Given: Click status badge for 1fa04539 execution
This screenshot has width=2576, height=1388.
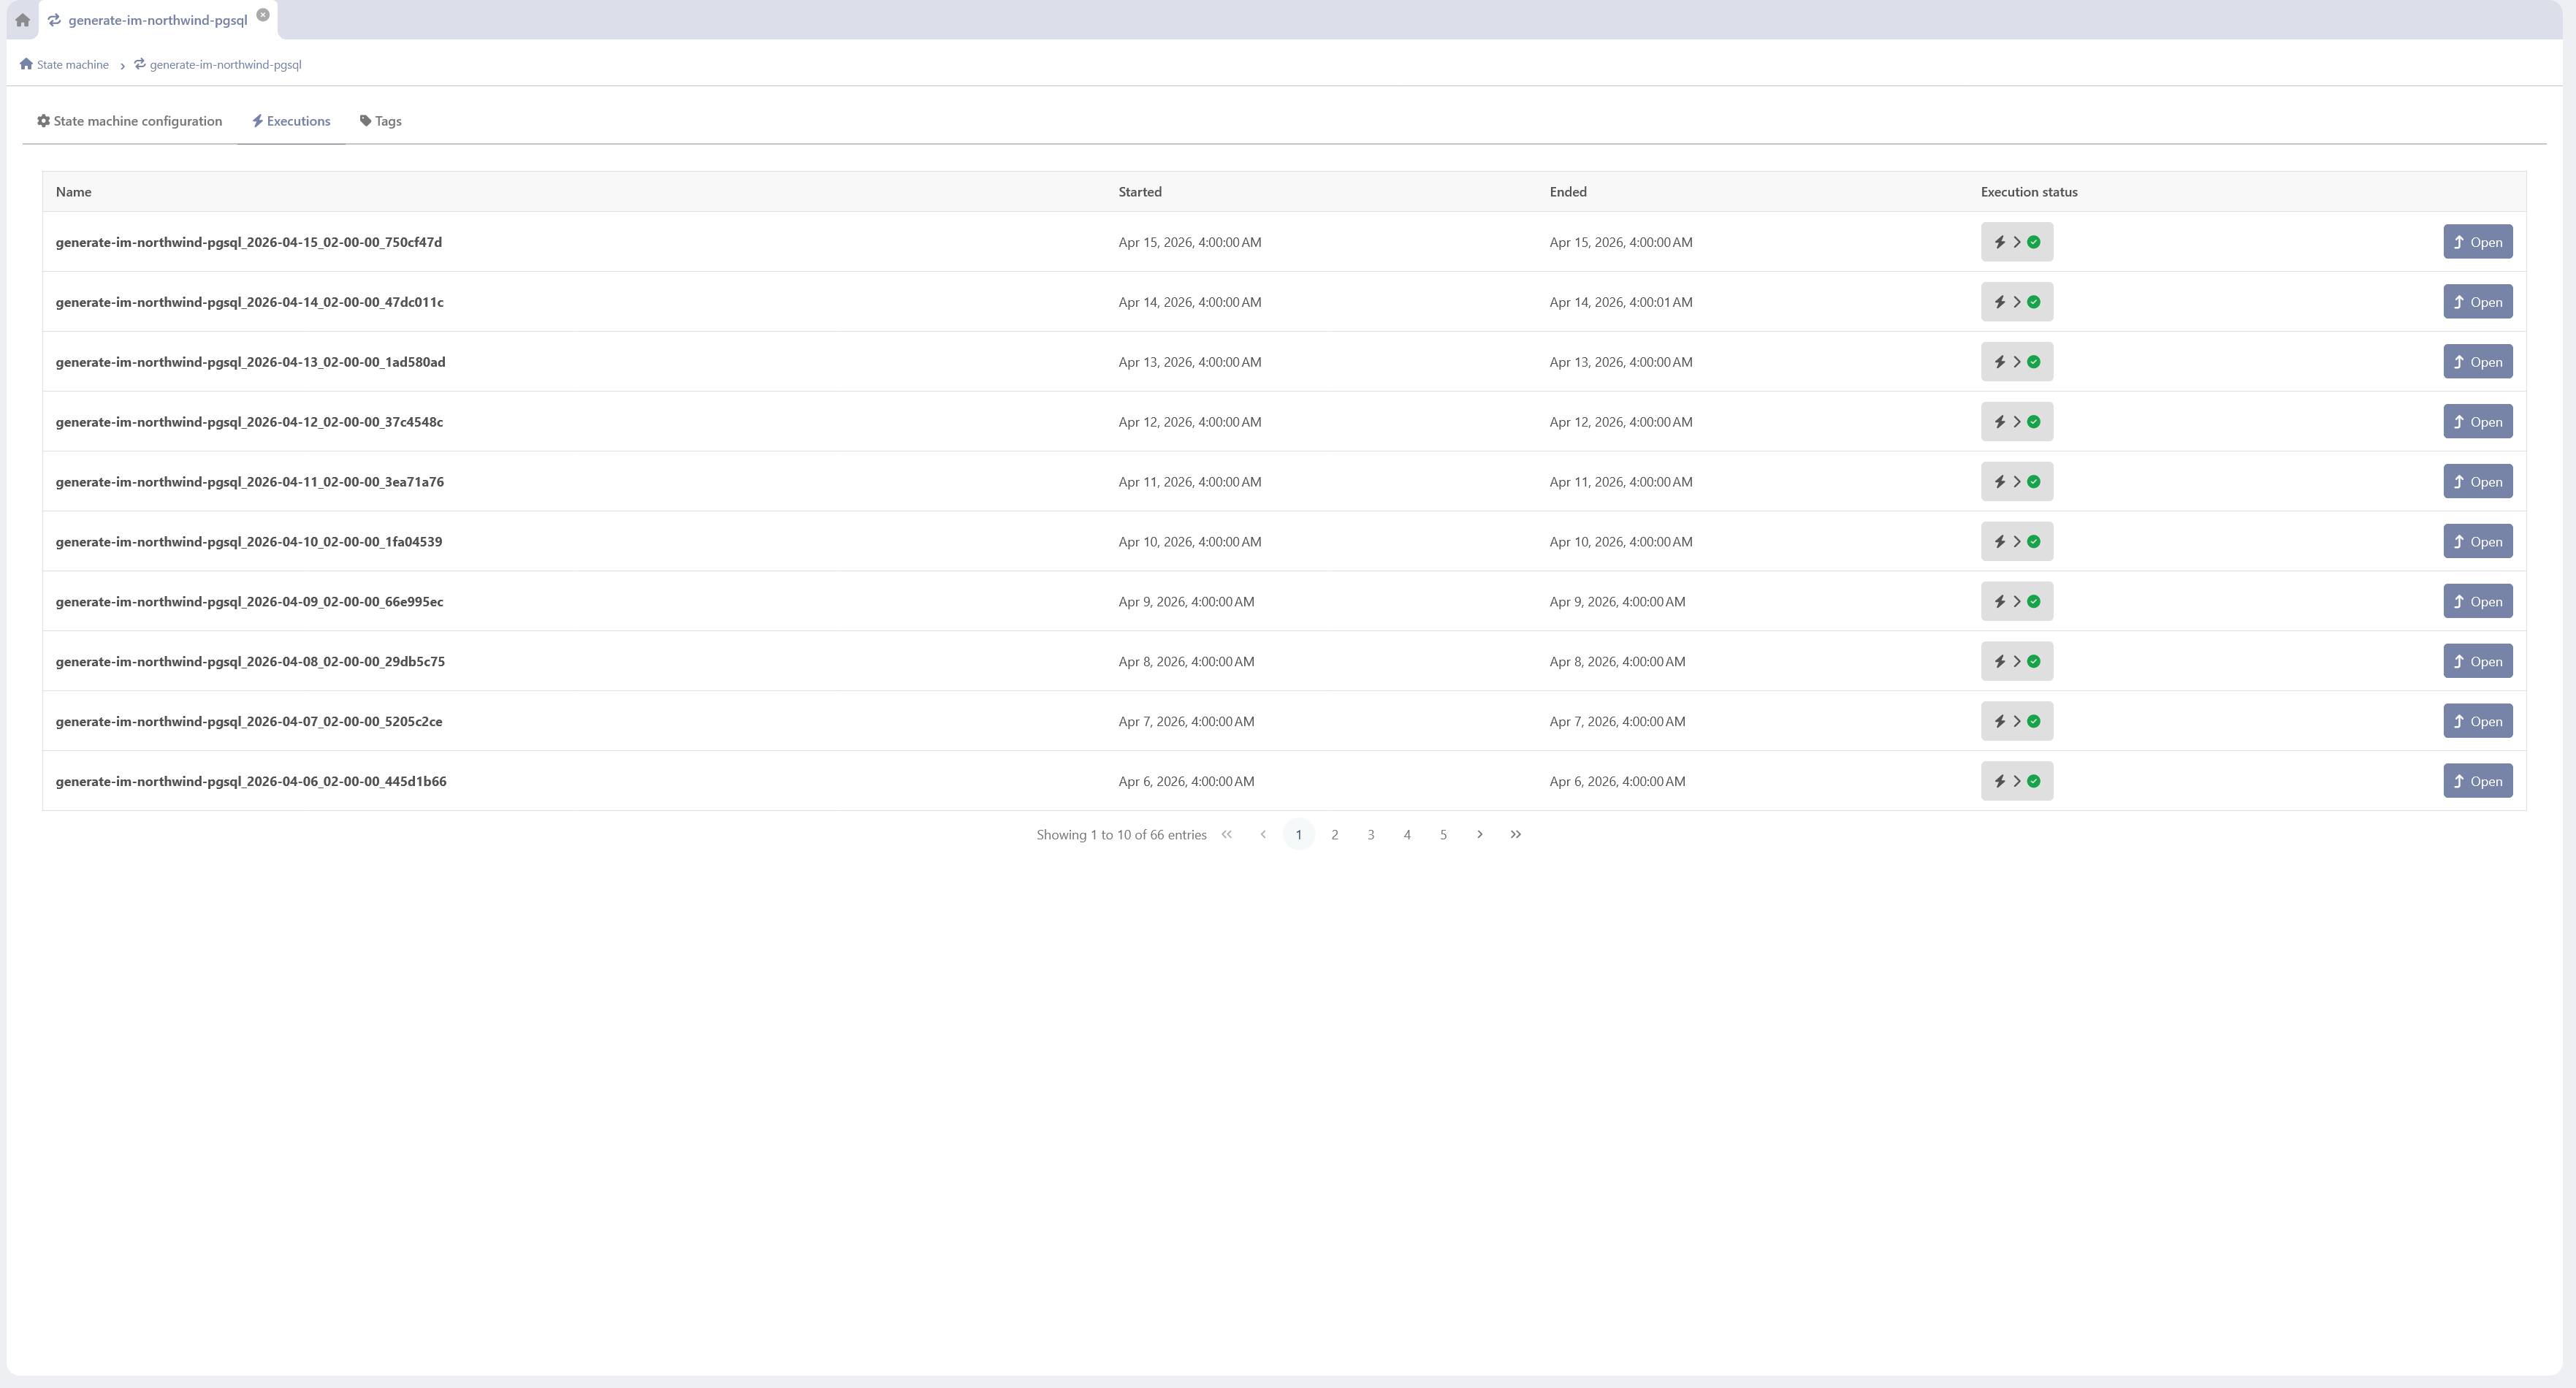Looking at the screenshot, I should point(2016,542).
